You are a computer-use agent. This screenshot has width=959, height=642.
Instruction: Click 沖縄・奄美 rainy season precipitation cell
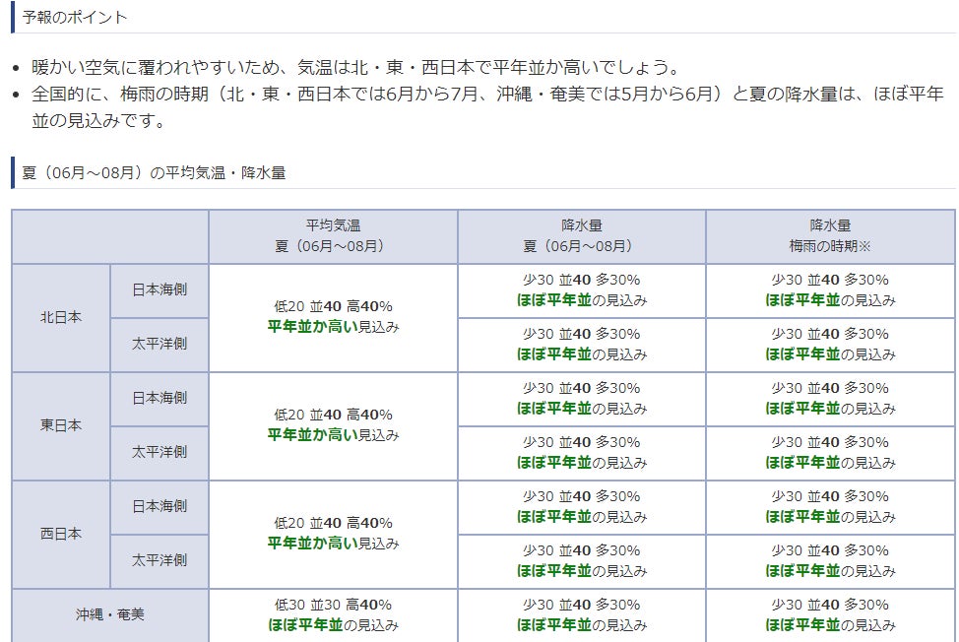(x=830, y=614)
